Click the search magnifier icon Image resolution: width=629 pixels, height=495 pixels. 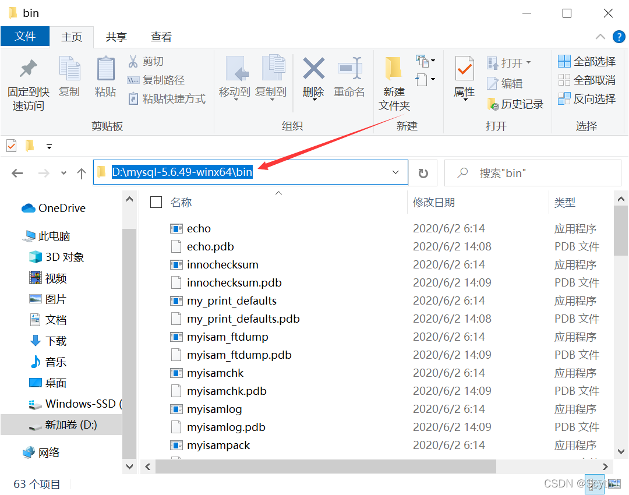(x=462, y=173)
